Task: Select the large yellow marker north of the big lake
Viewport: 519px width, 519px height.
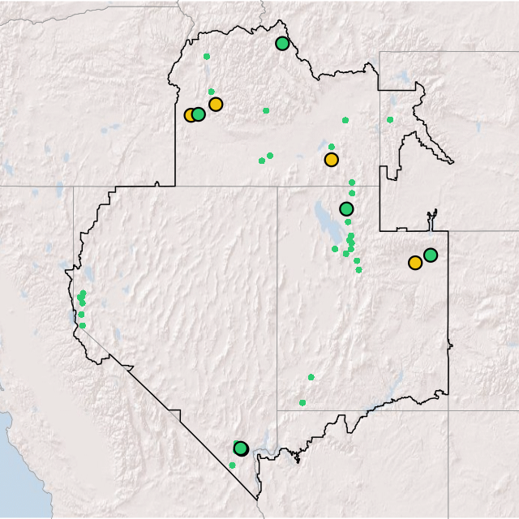Action: point(331,159)
